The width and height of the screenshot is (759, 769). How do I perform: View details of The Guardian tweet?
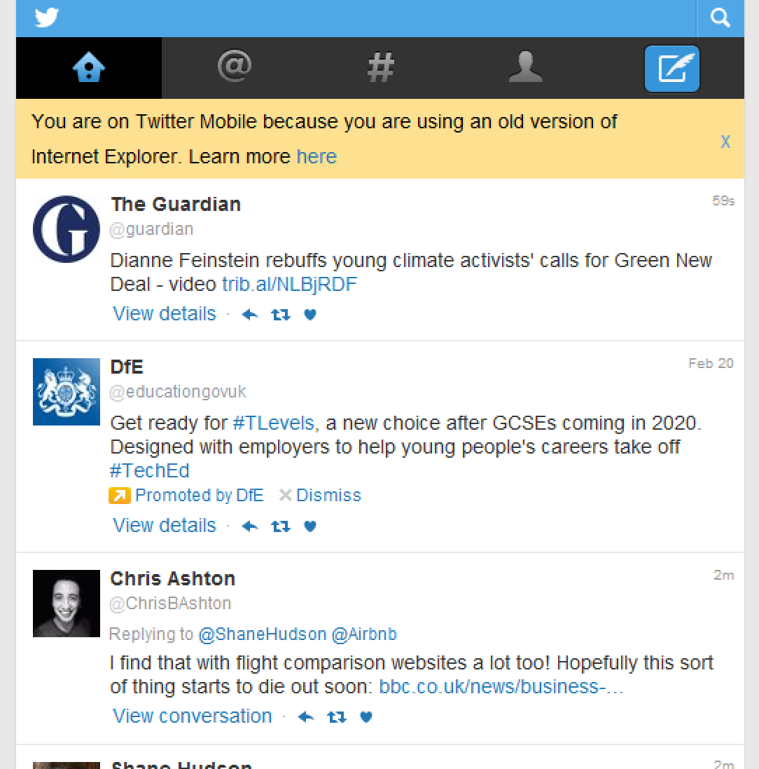164,314
